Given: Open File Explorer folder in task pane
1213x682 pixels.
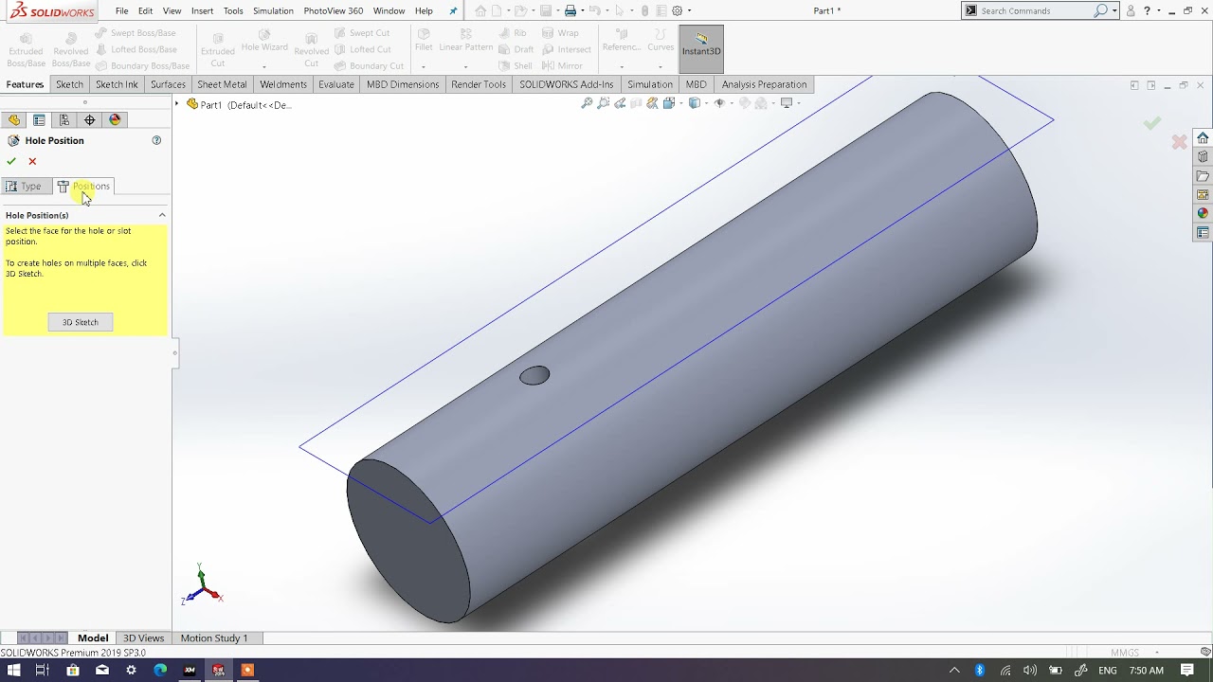Looking at the screenshot, I should pyautogui.click(x=1203, y=175).
